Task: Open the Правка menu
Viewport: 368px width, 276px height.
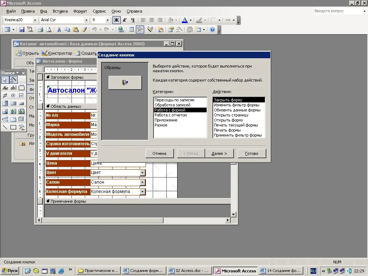Action: (28, 11)
